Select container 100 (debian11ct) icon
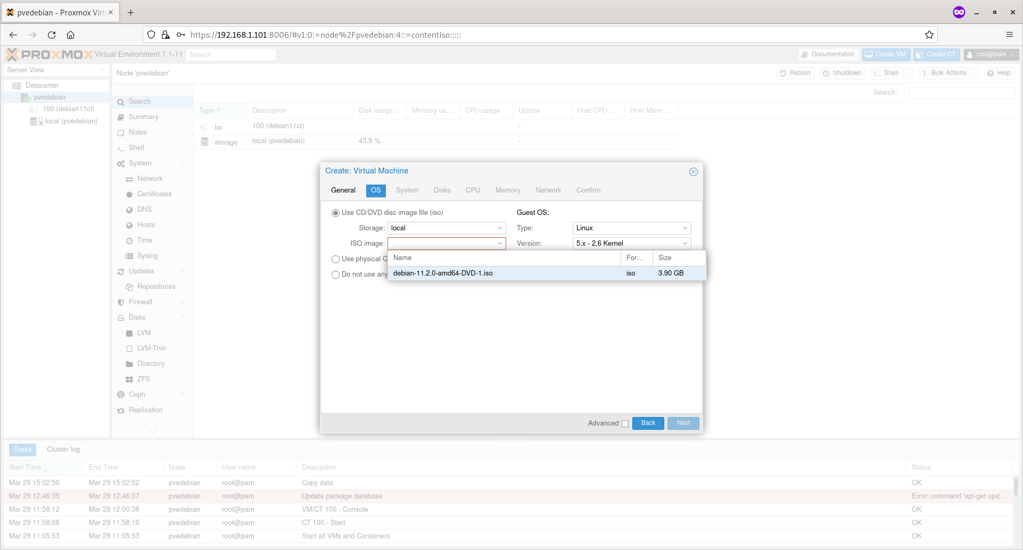Image resolution: width=1023 pixels, height=550 pixels. (34, 110)
